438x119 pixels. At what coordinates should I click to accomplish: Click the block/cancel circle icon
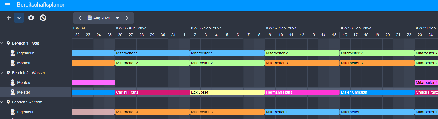pyautogui.click(x=43, y=18)
